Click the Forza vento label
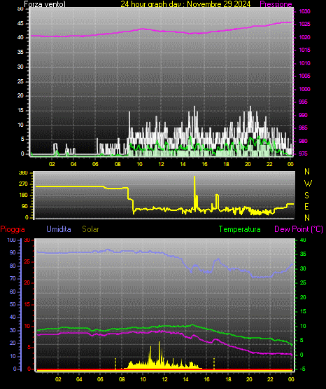The height and width of the screenshot is (389, 326). coord(45,4)
